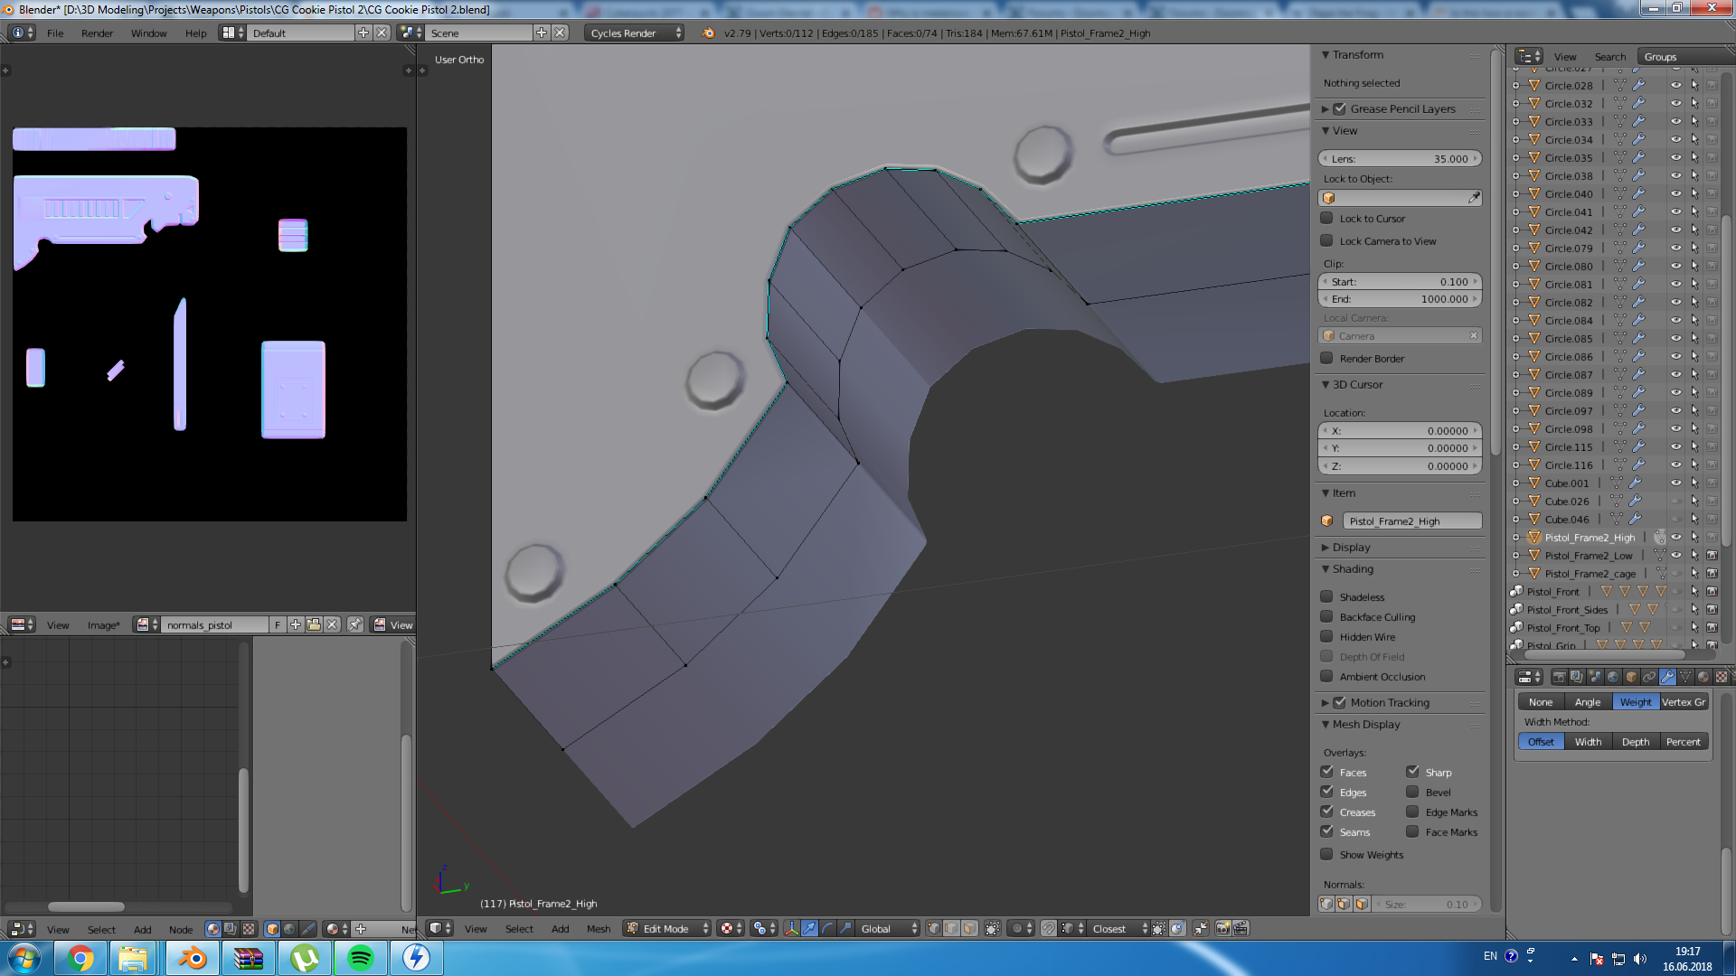Open the Object constraints chain tab
The image size is (1736, 976).
point(1649,677)
